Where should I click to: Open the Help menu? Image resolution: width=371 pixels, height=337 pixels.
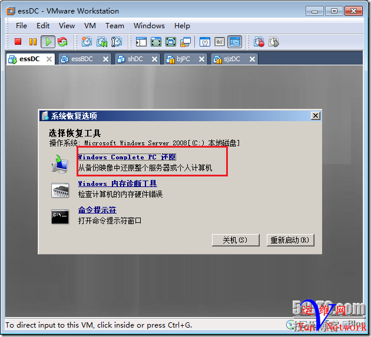tap(182, 25)
